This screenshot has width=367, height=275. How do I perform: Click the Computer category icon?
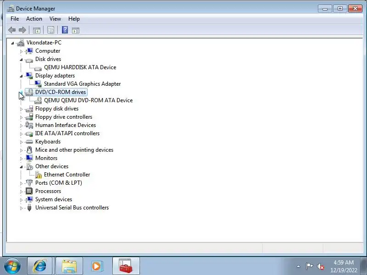click(x=29, y=51)
